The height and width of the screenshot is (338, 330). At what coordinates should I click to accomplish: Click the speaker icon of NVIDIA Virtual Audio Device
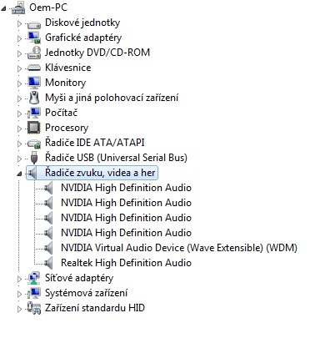(x=48, y=248)
